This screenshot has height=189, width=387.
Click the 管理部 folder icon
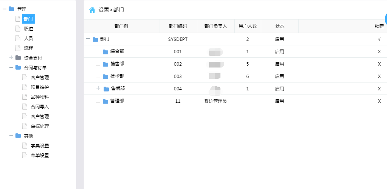tap(106, 101)
